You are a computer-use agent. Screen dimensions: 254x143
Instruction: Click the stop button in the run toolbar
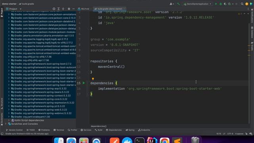click(x=237, y=4)
